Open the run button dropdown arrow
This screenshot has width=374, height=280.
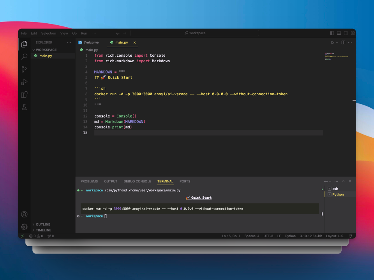click(337, 43)
